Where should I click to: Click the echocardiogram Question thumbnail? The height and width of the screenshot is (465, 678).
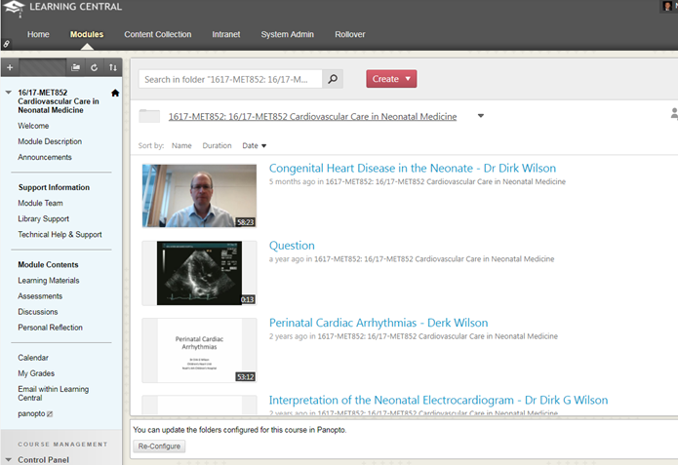[199, 273]
